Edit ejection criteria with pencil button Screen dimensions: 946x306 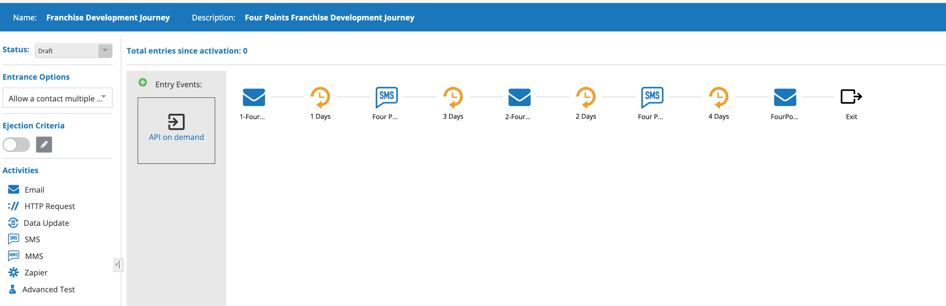click(x=44, y=144)
